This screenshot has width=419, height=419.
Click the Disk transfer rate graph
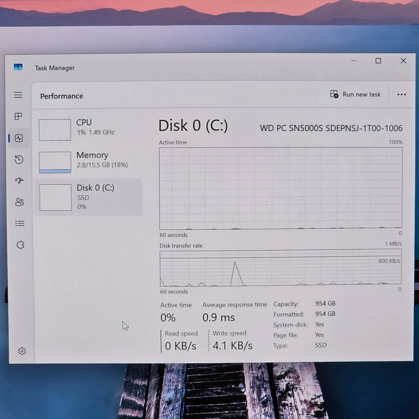point(280,268)
